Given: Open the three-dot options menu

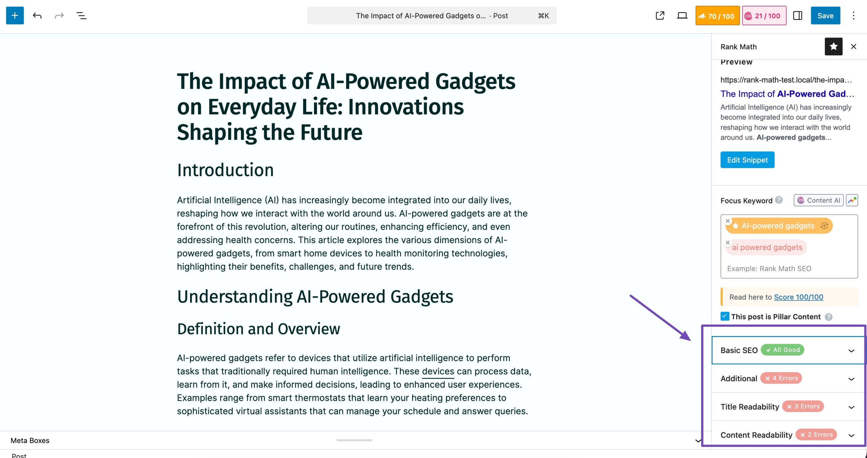Looking at the screenshot, I should pos(853,16).
